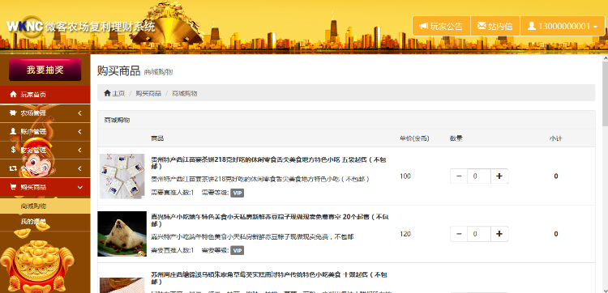Decrease quantity of the 100-coin 贵州 tea cake product
Viewport: 608px width, 293px height.
(459, 176)
